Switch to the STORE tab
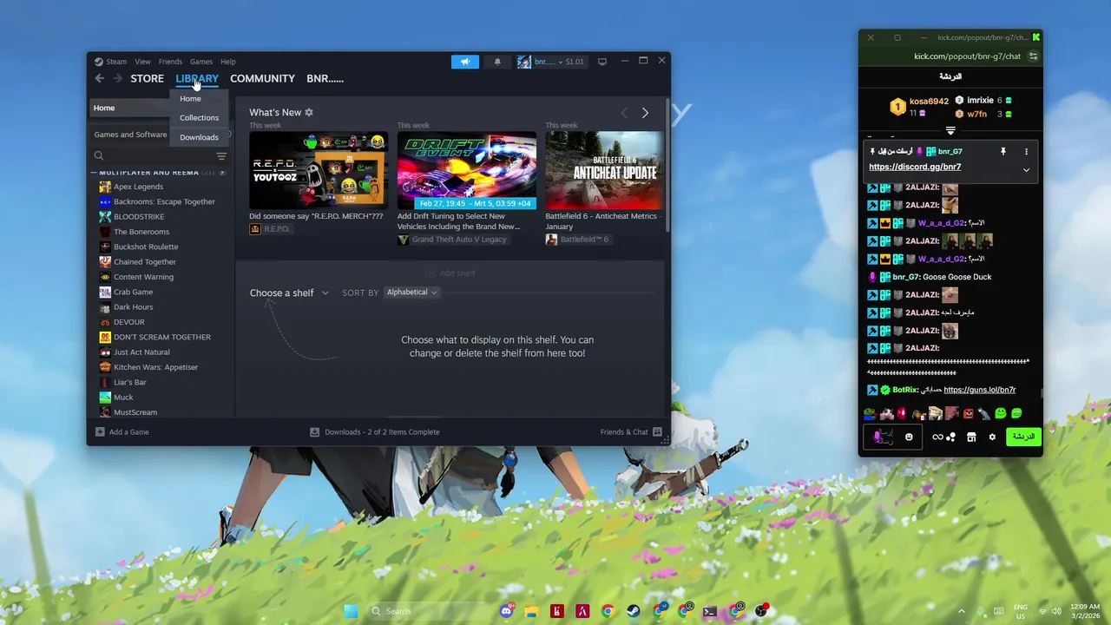This screenshot has height=625, width=1111. [x=148, y=78]
